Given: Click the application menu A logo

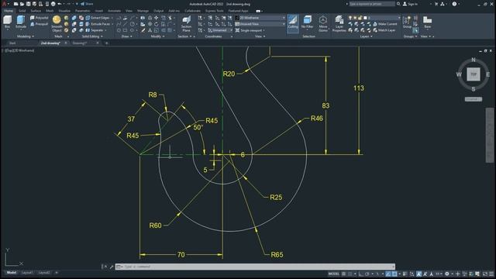Looking at the screenshot, I should click(4, 4).
